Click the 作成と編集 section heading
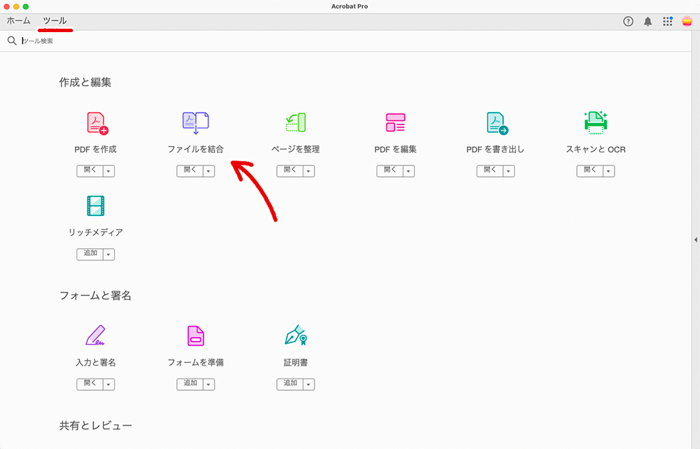Image resolution: width=700 pixels, height=449 pixels. pyautogui.click(x=85, y=82)
